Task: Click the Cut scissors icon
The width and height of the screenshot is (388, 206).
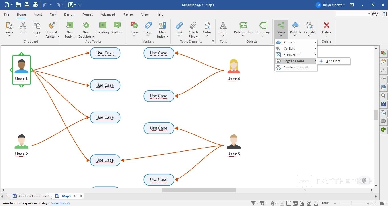Action: [x=23, y=26]
